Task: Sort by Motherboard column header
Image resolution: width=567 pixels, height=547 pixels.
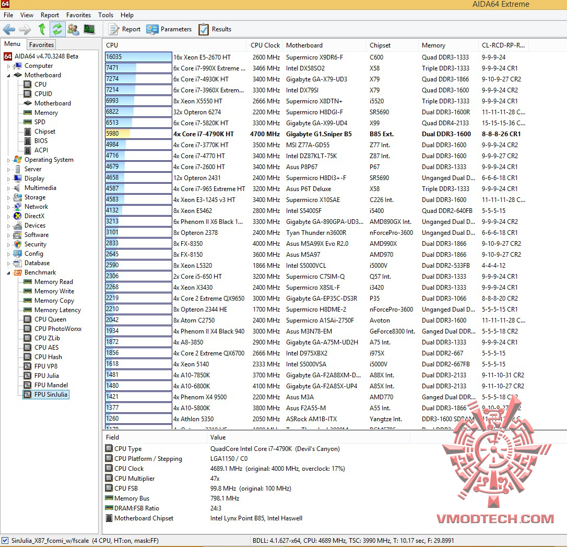Action: 324,45
